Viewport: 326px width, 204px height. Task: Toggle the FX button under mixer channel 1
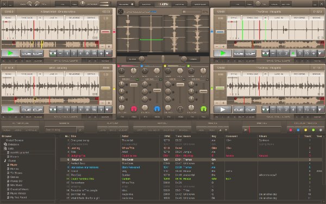tap(122, 117)
